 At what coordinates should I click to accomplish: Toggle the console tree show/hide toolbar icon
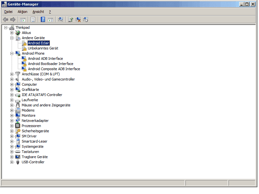(x=23, y=20)
